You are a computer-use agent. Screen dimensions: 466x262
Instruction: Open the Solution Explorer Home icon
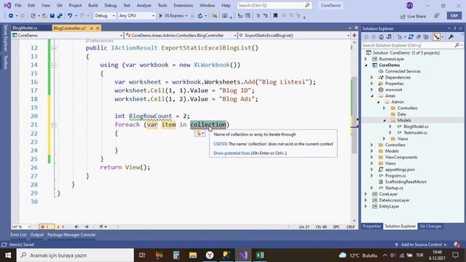382,37
